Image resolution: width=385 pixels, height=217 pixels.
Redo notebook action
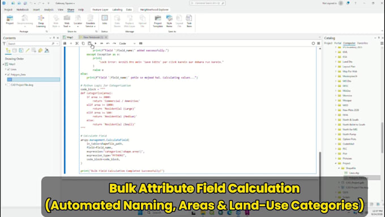(x=114, y=44)
